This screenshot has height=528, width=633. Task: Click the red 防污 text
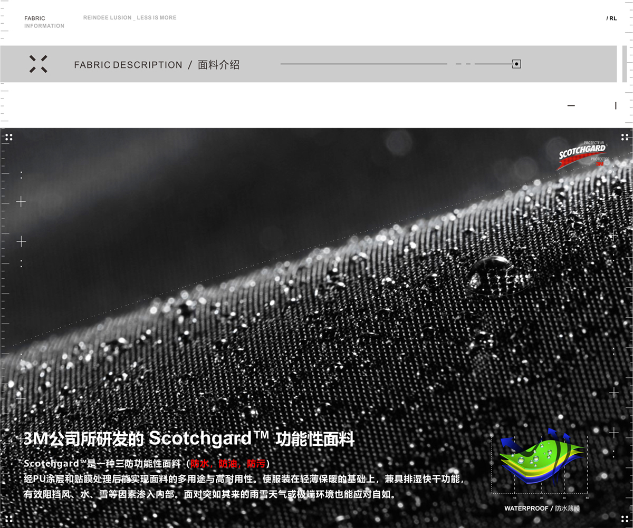tap(256, 464)
